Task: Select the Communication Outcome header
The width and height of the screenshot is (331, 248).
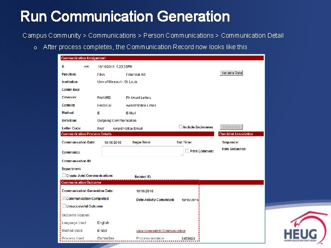Action: coord(162,182)
